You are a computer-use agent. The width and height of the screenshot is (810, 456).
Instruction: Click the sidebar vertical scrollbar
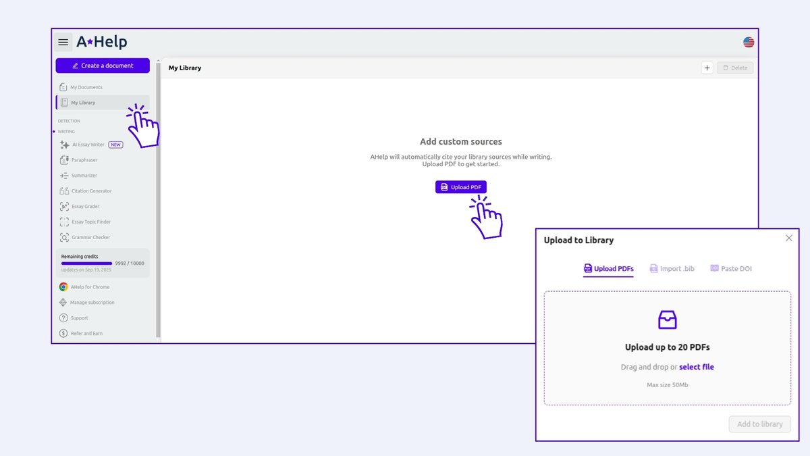point(158,199)
